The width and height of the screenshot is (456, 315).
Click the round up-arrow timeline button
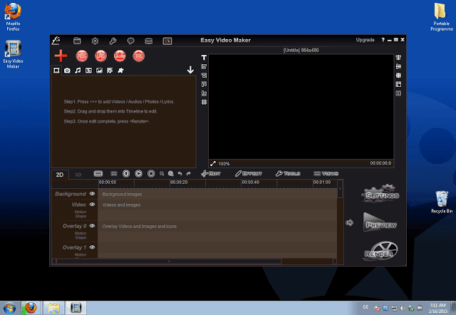(x=126, y=174)
